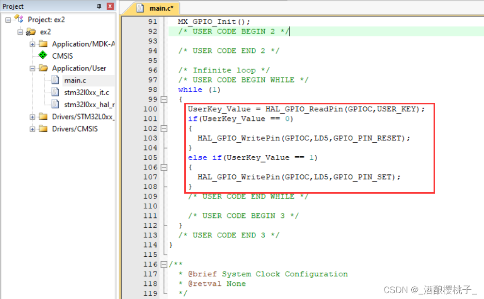This screenshot has width=484, height=299.
Task: Click the Infinite loop comment
Action: tap(224, 70)
